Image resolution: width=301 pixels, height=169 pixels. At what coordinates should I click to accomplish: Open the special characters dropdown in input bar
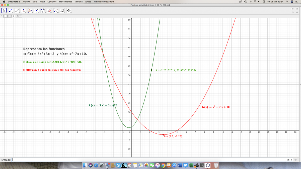point(289,160)
